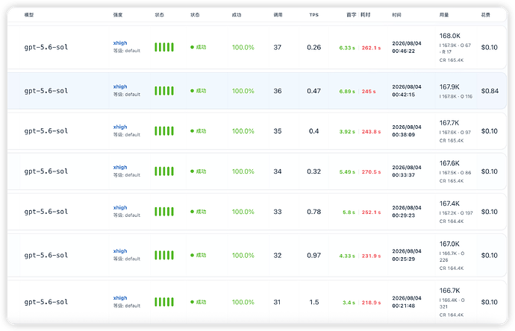Viewport: 515px width, 331px height.
Task: Open the xhigh link in the 32-call row
Action: click(x=120, y=251)
